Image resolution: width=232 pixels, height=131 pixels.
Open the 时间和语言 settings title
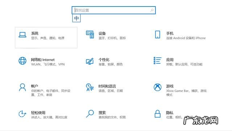pos(107,86)
